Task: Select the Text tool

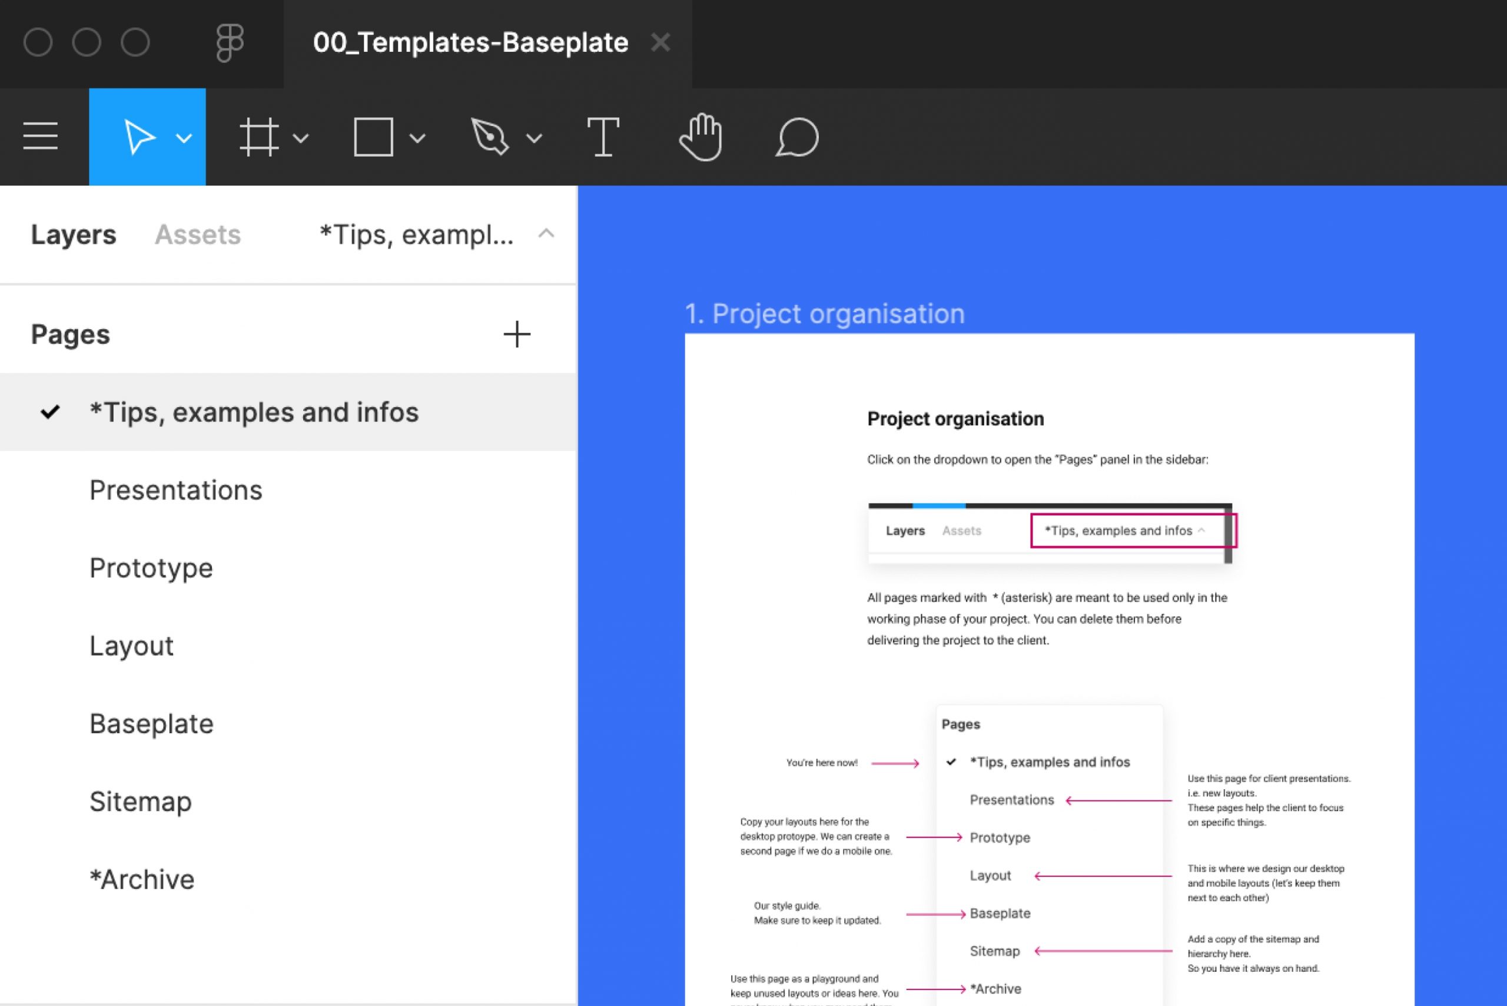Action: [x=603, y=137]
